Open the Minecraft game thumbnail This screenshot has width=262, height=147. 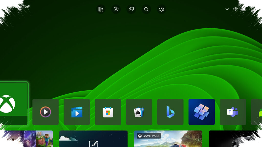pos(44,139)
